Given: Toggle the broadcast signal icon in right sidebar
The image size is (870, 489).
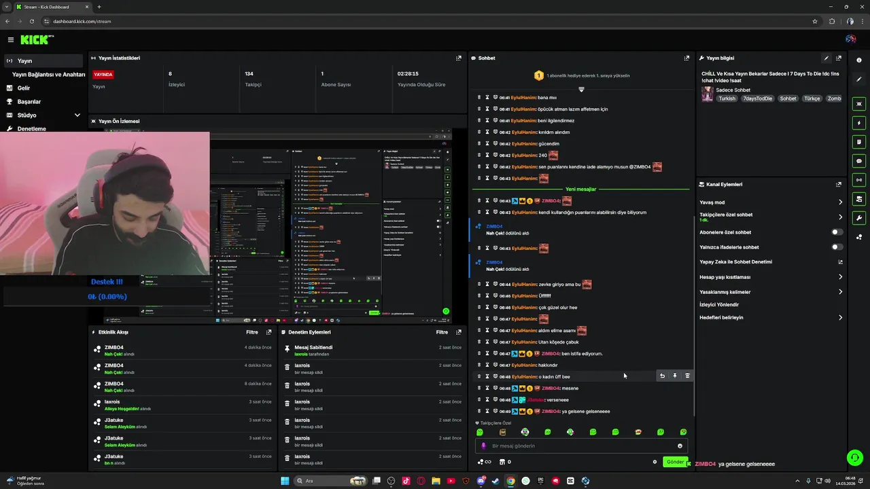Looking at the screenshot, I should 859,180.
